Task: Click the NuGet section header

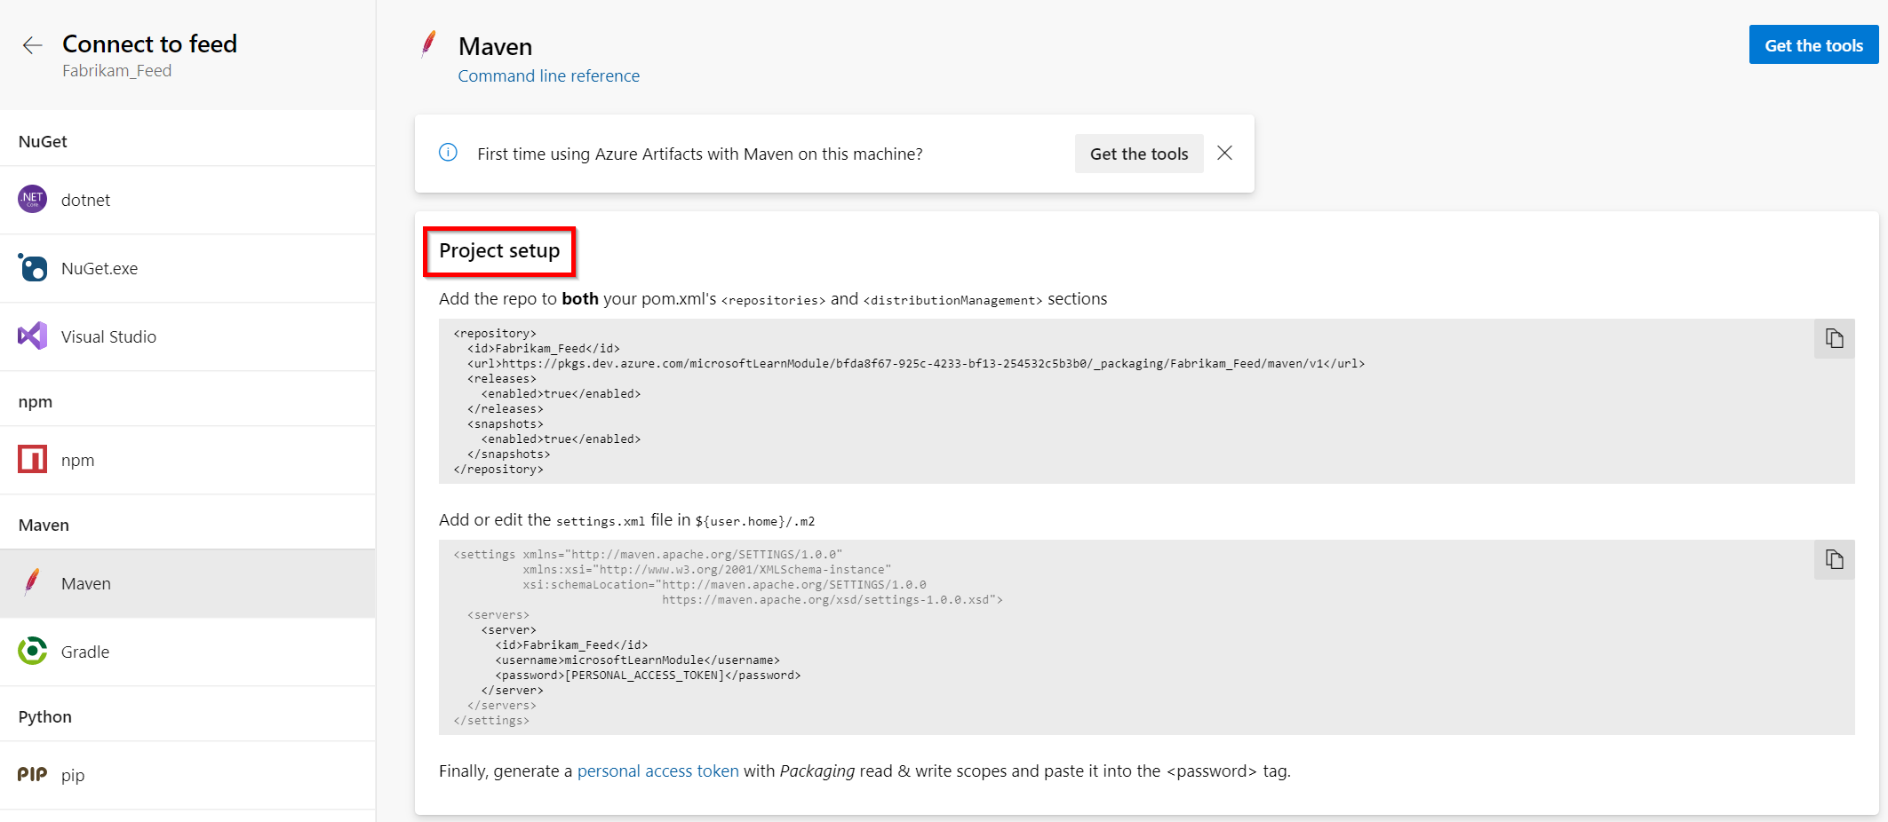Action: click(x=43, y=141)
